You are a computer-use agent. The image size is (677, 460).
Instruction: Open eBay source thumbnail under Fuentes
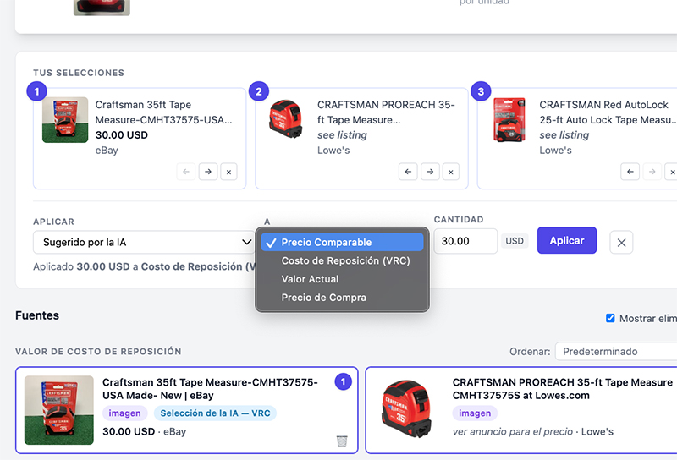(59, 410)
